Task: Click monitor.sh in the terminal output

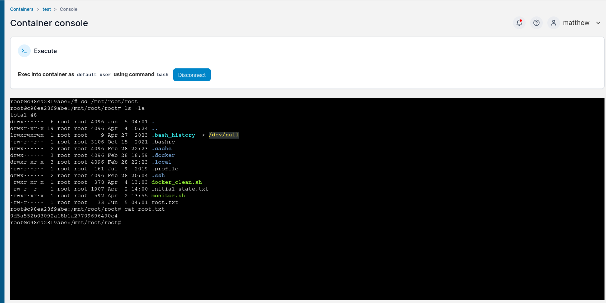Action: click(168, 196)
